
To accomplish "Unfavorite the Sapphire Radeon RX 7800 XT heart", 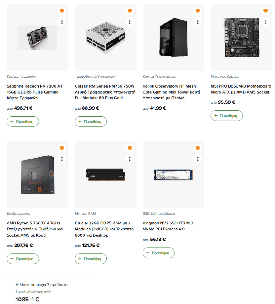I will tap(62, 11).
